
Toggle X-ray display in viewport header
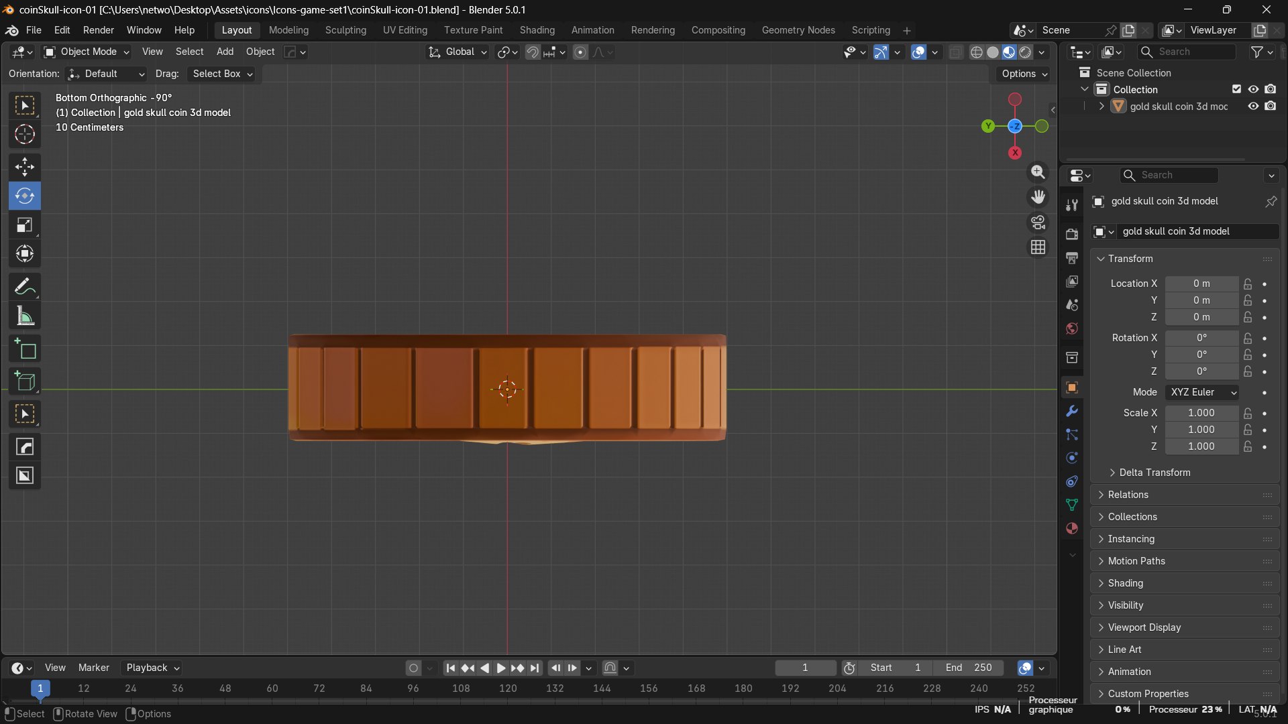[956, 52]
